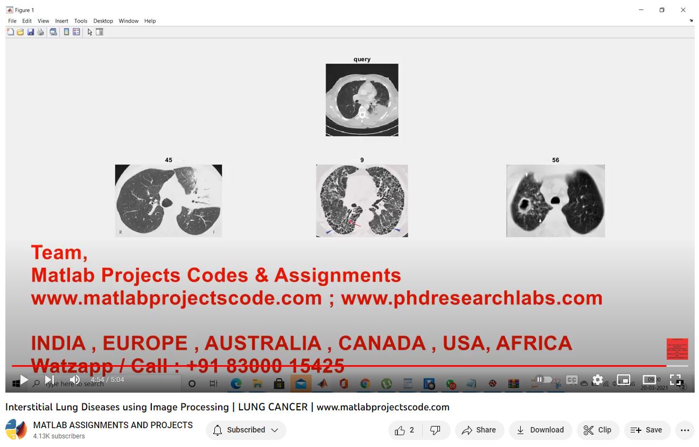Open the Insert menu

click(x=61, y=21)
